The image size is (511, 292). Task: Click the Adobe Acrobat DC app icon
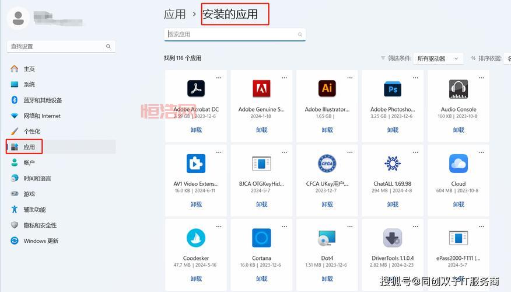click(195, 89)
